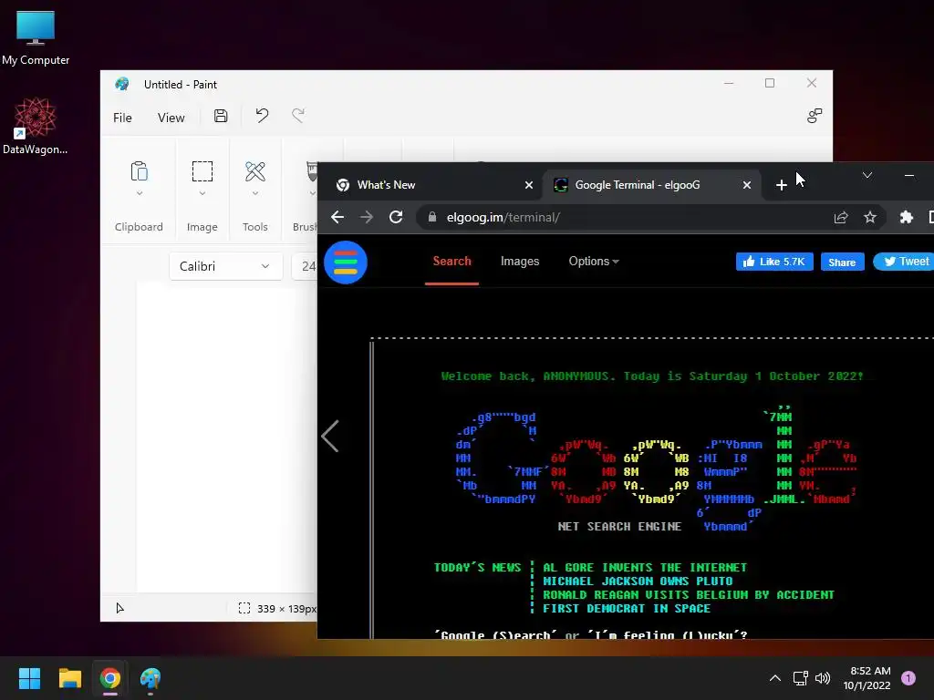Bookmark this page with the star icon
This screenshot has width=934, height=700.
869,217
